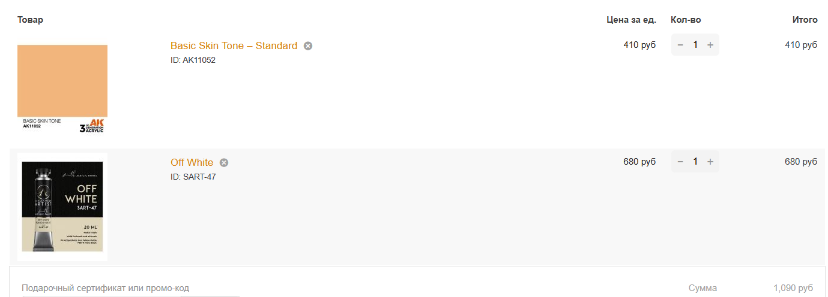Focus the promo-code input below the label
The width and height of the screenshot is (828, 297).
[101, 296]
